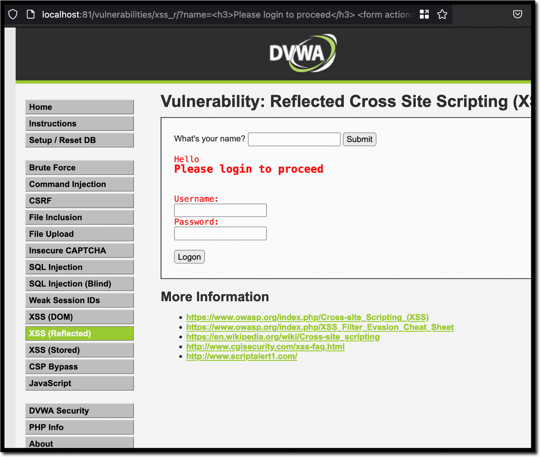Open Setup / Reset DB
Screen dimensions: 540x457
[79, 140]
